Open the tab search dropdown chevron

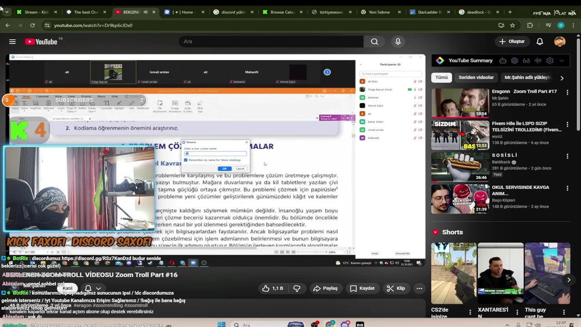point(6,12)
